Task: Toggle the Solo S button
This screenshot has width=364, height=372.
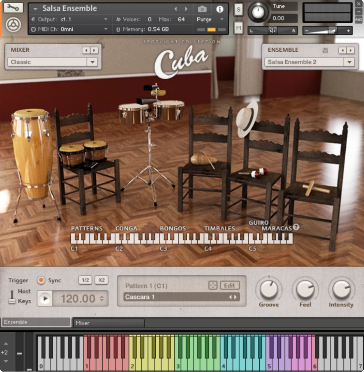Action: pyautogui.click(x=238, y=10)
